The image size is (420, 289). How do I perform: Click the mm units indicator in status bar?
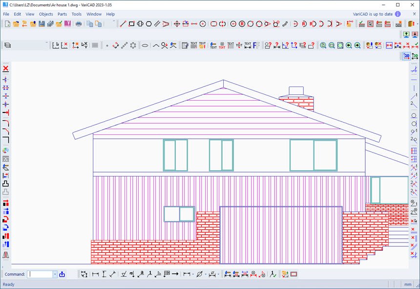click(x=408, y=284)
